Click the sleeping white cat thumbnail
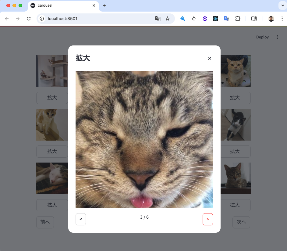287x251 pixels. point(52,178)
